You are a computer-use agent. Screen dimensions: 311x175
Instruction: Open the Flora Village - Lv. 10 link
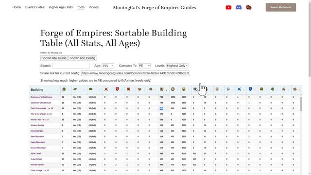(40, 171)
